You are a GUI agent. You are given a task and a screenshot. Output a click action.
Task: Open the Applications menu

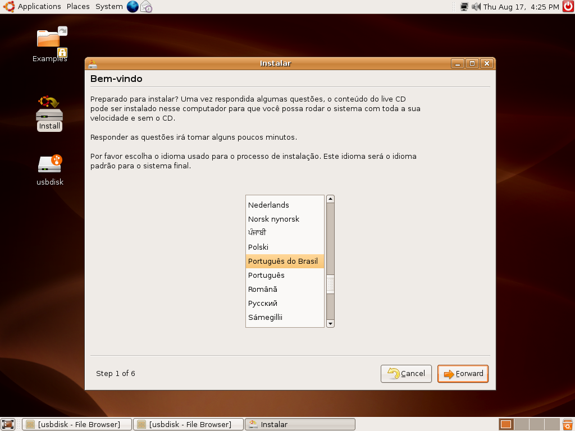[39, 7]
